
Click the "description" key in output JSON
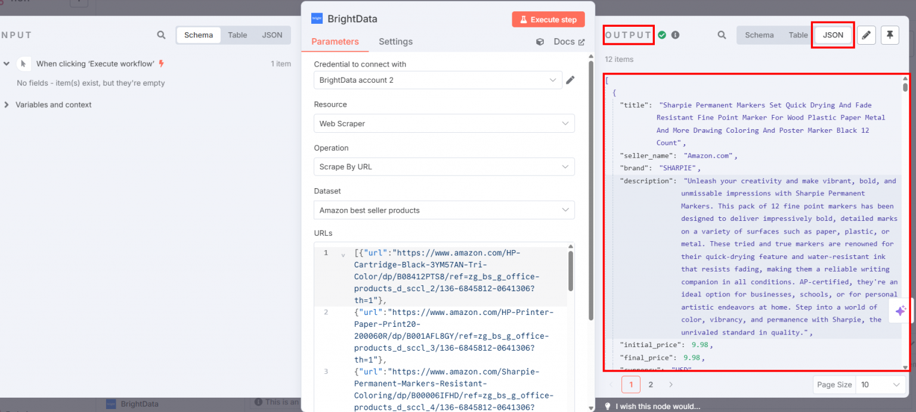[647, 181]
